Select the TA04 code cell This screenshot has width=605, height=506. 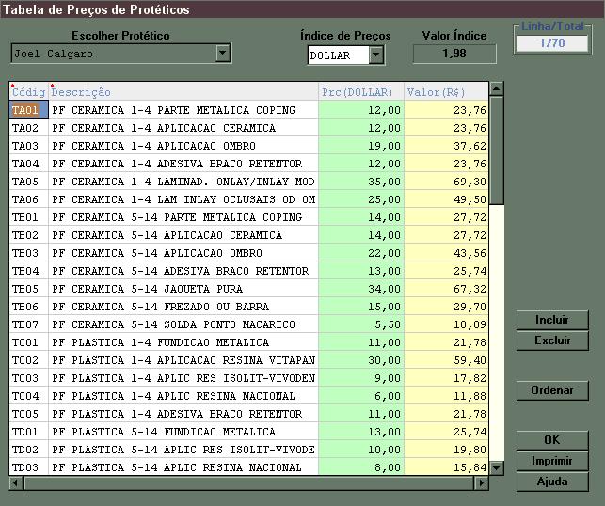29,164
